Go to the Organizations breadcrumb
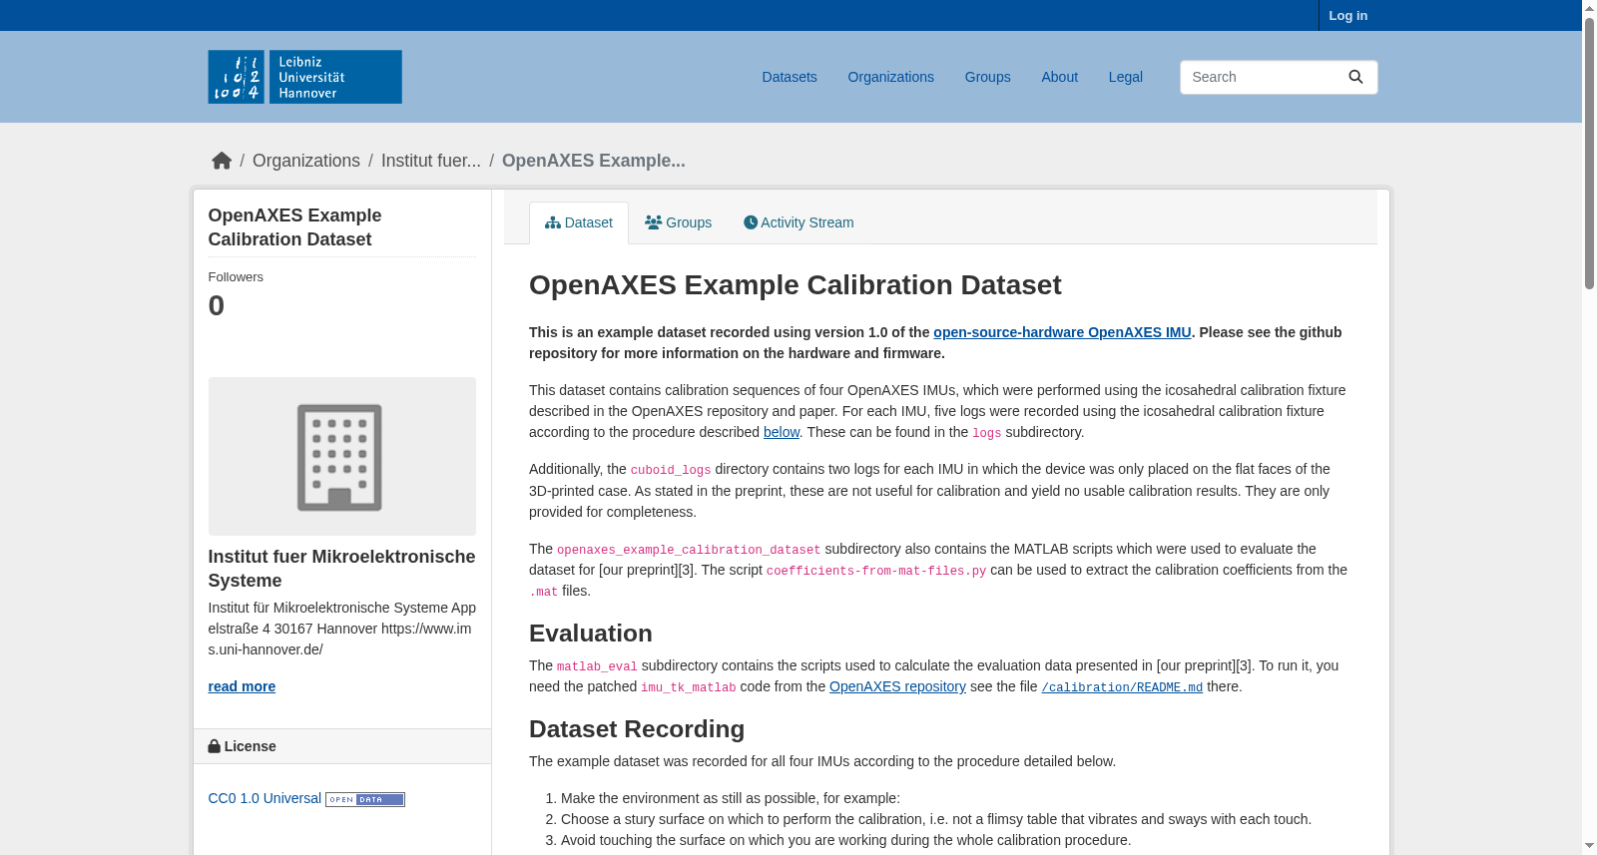The width and height of the screenshot is (1597, 855). click(306, 161)
